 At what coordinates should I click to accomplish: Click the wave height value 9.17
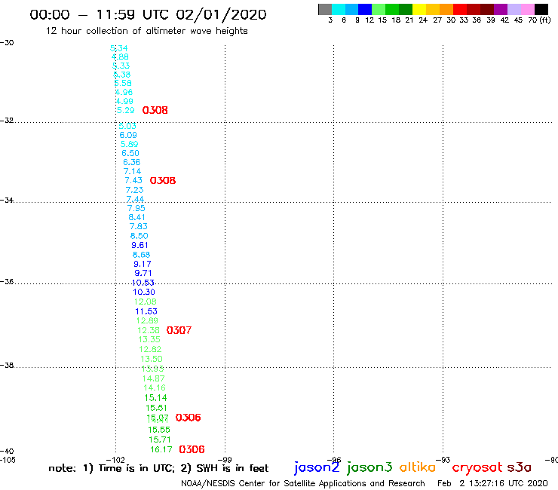click(143, 264)
